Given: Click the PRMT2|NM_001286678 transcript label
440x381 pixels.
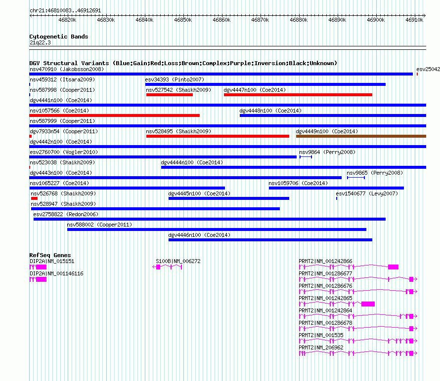Looking at the screenshot, I should click(325, 323).
